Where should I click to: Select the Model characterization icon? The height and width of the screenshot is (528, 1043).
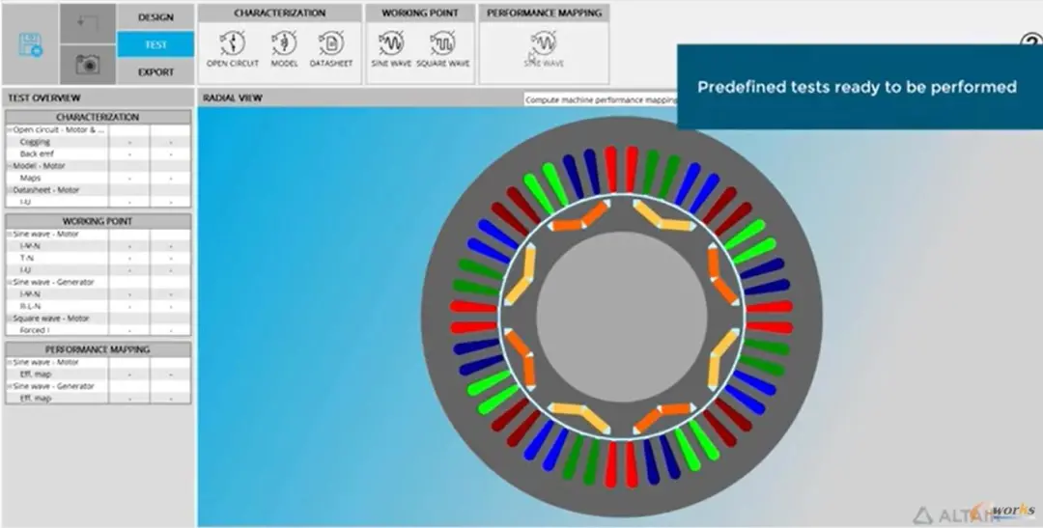(285, 49)
